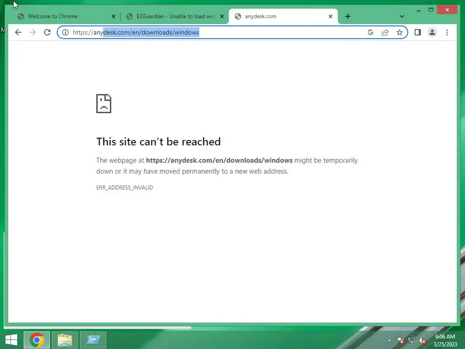Screen dimensions: 465x349
Task: Click the grayed forward navigation arrow
Action: (33, 32)
